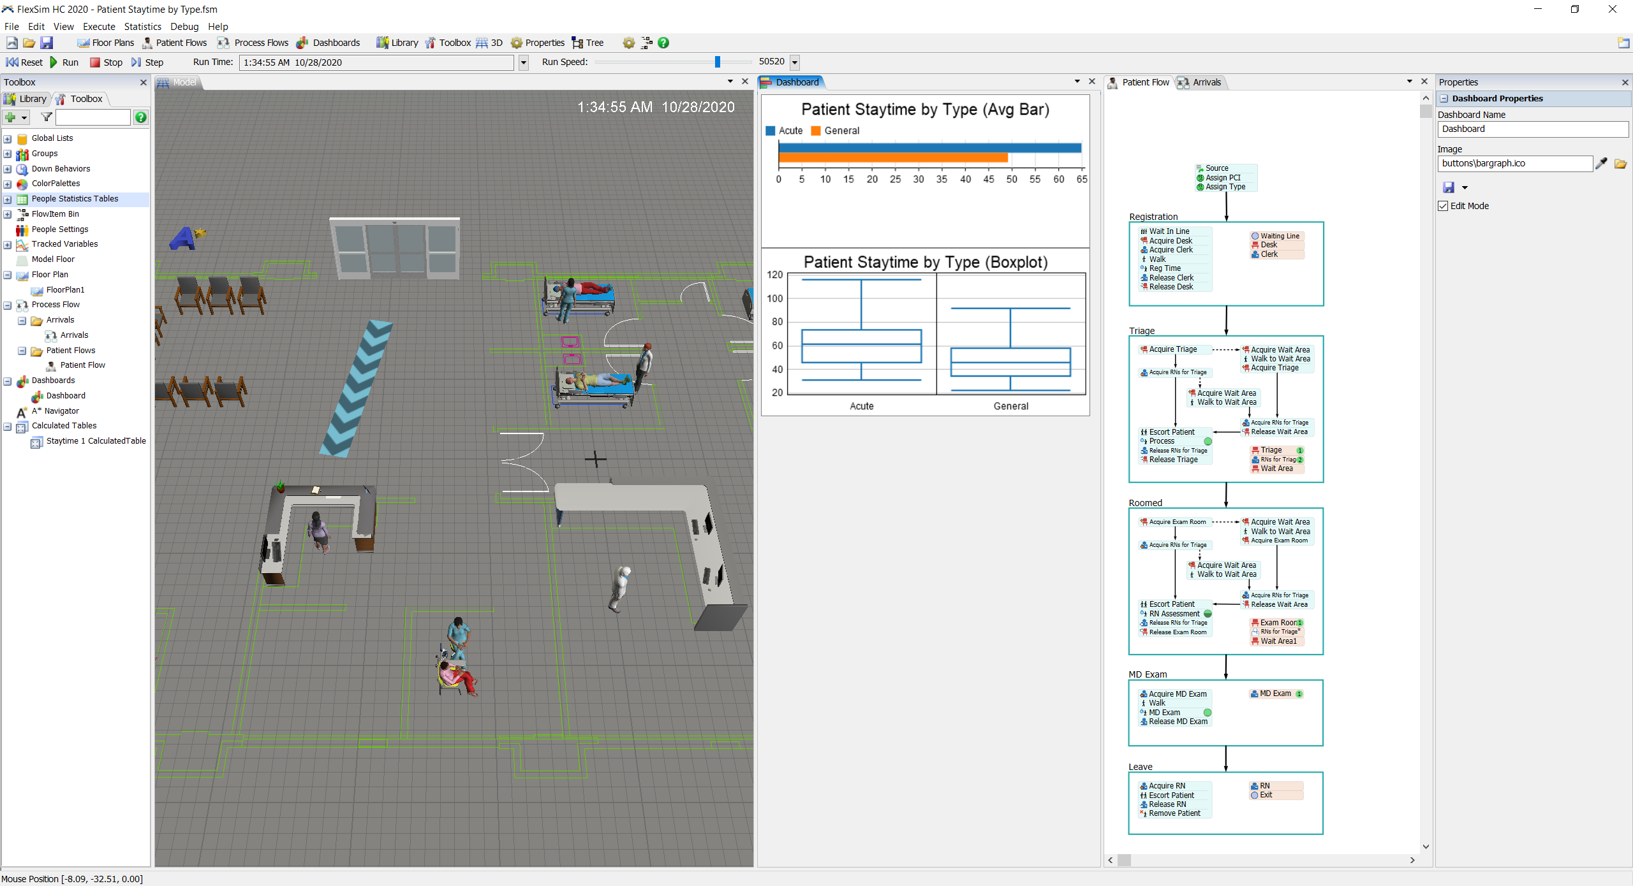Toggle the Edit Mode checkbox

tap(1444, 206)
